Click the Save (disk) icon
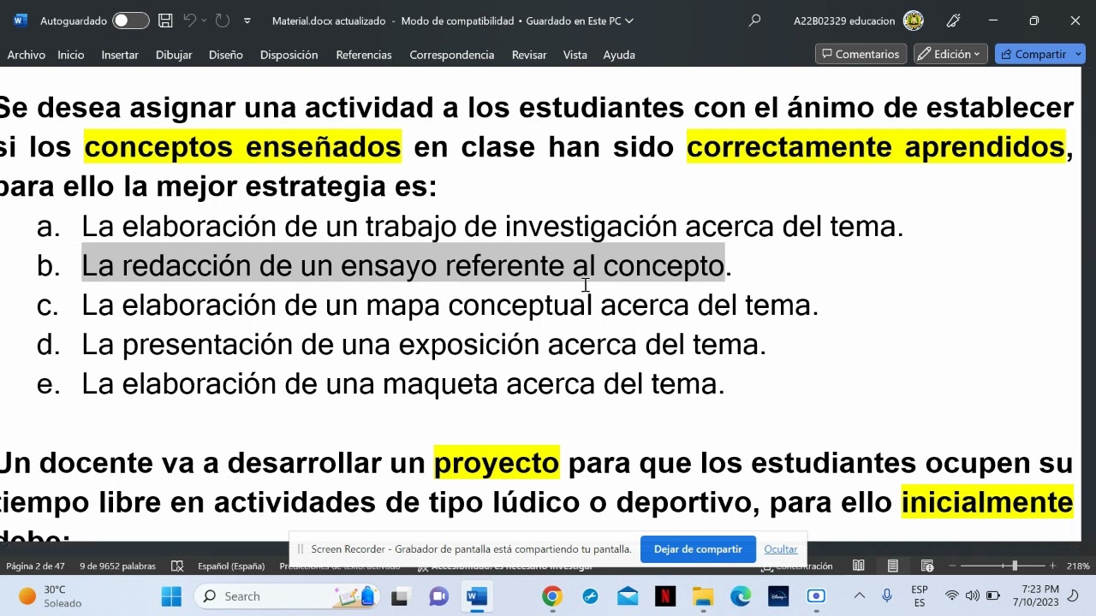Screen dimensions: 1096x616 (x=166, y=21)
